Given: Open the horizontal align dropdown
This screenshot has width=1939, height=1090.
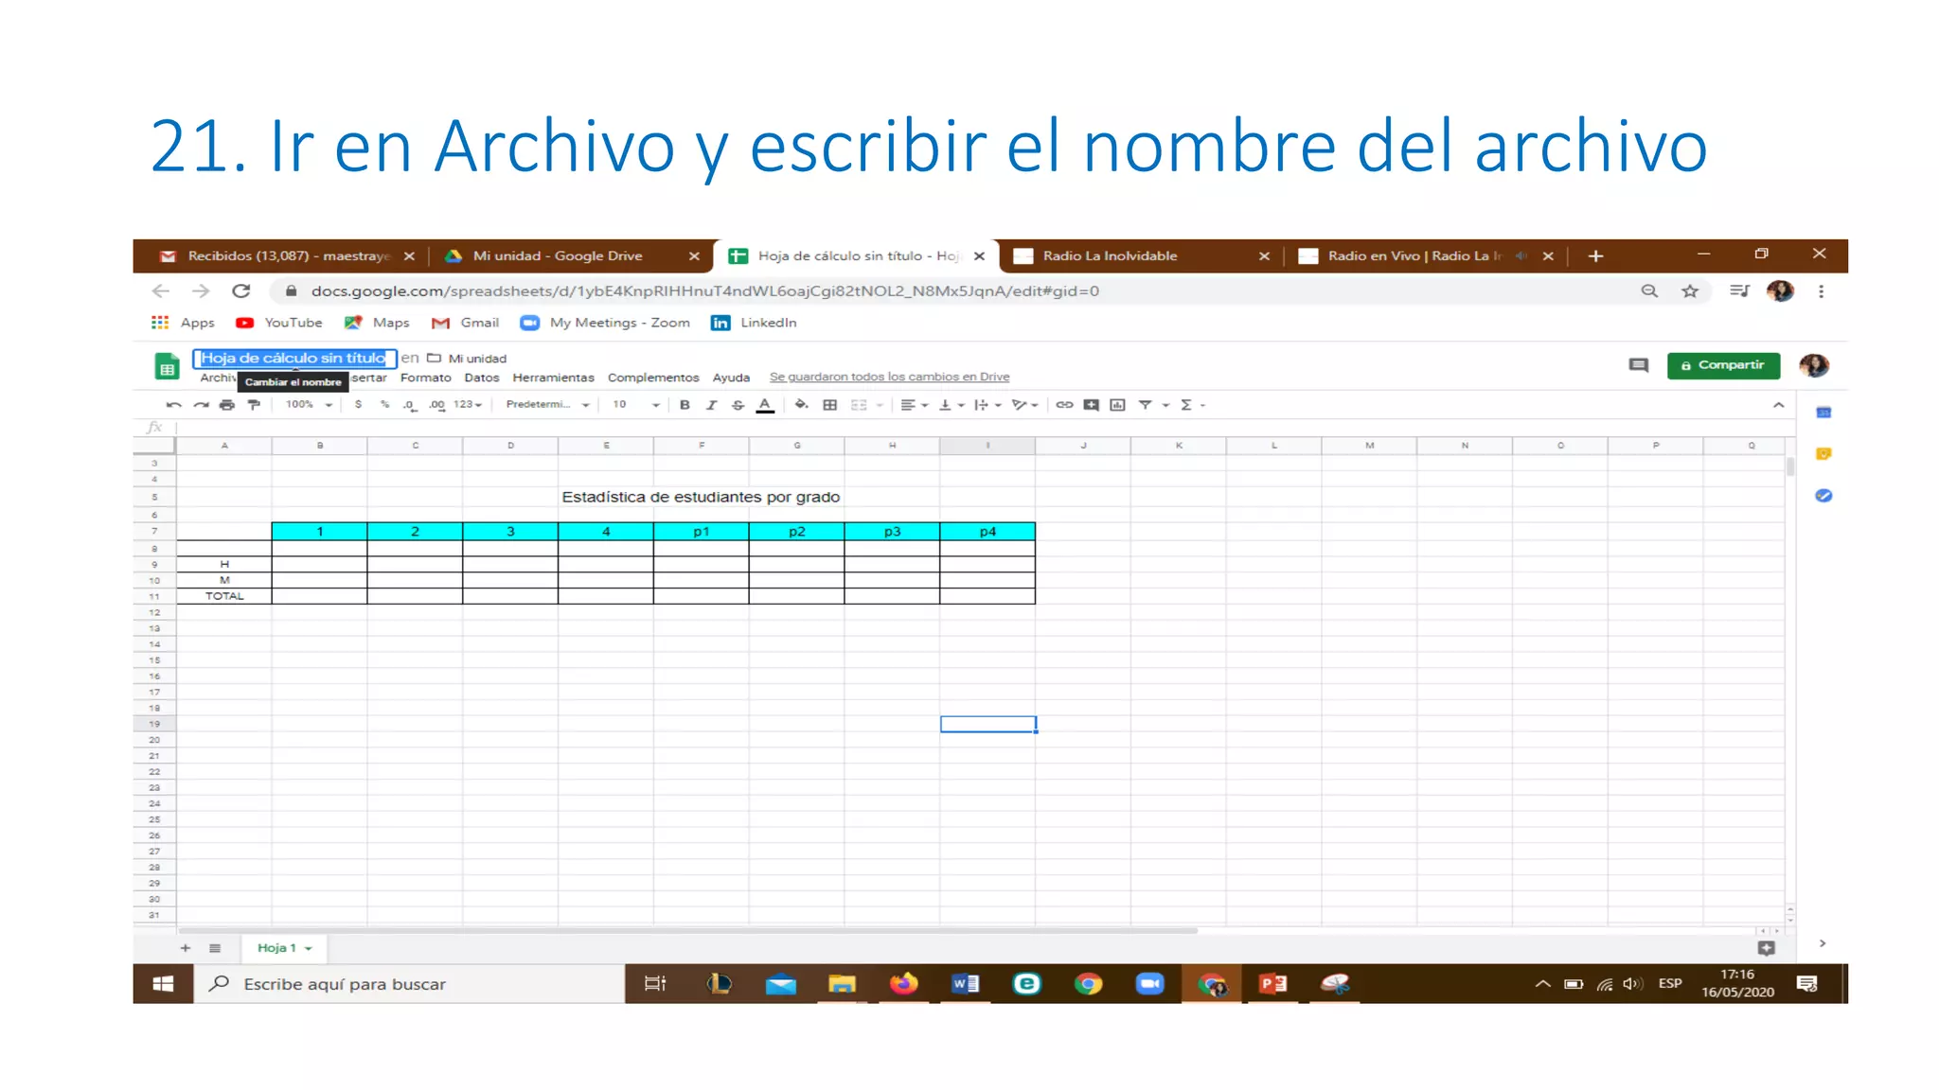Looking at the screenshot, I should click(x=914, y=405).
